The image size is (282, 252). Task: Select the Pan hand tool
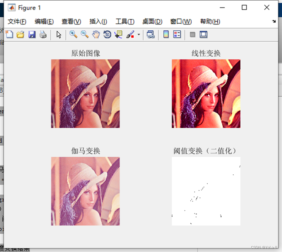click(96, 34)
